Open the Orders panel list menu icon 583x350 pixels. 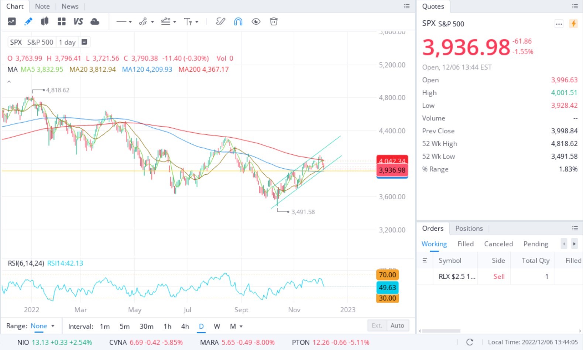click(x=575, y=228)
